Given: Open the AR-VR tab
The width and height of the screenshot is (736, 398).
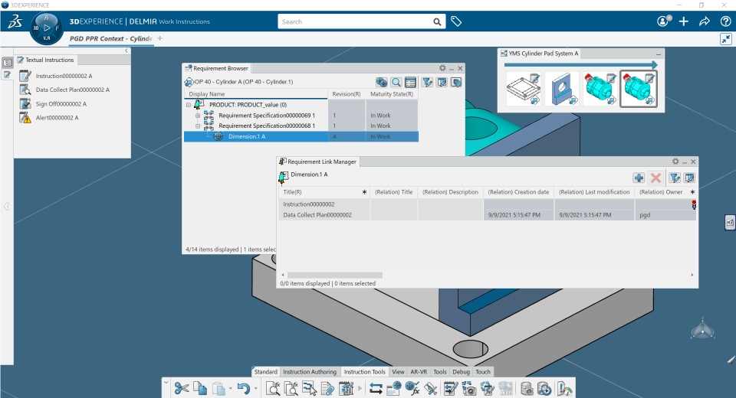Looking at the screenshot, I should [419, 372].
